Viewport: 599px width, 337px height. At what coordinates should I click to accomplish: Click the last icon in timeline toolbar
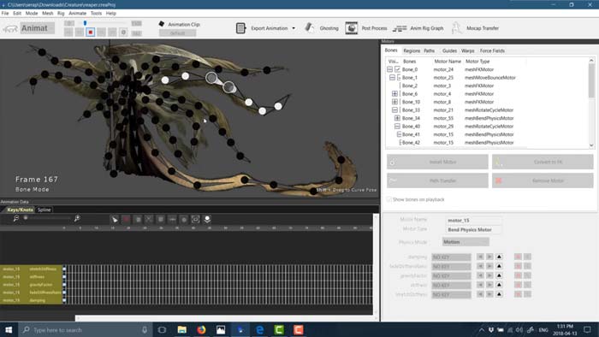coord(207,219)
